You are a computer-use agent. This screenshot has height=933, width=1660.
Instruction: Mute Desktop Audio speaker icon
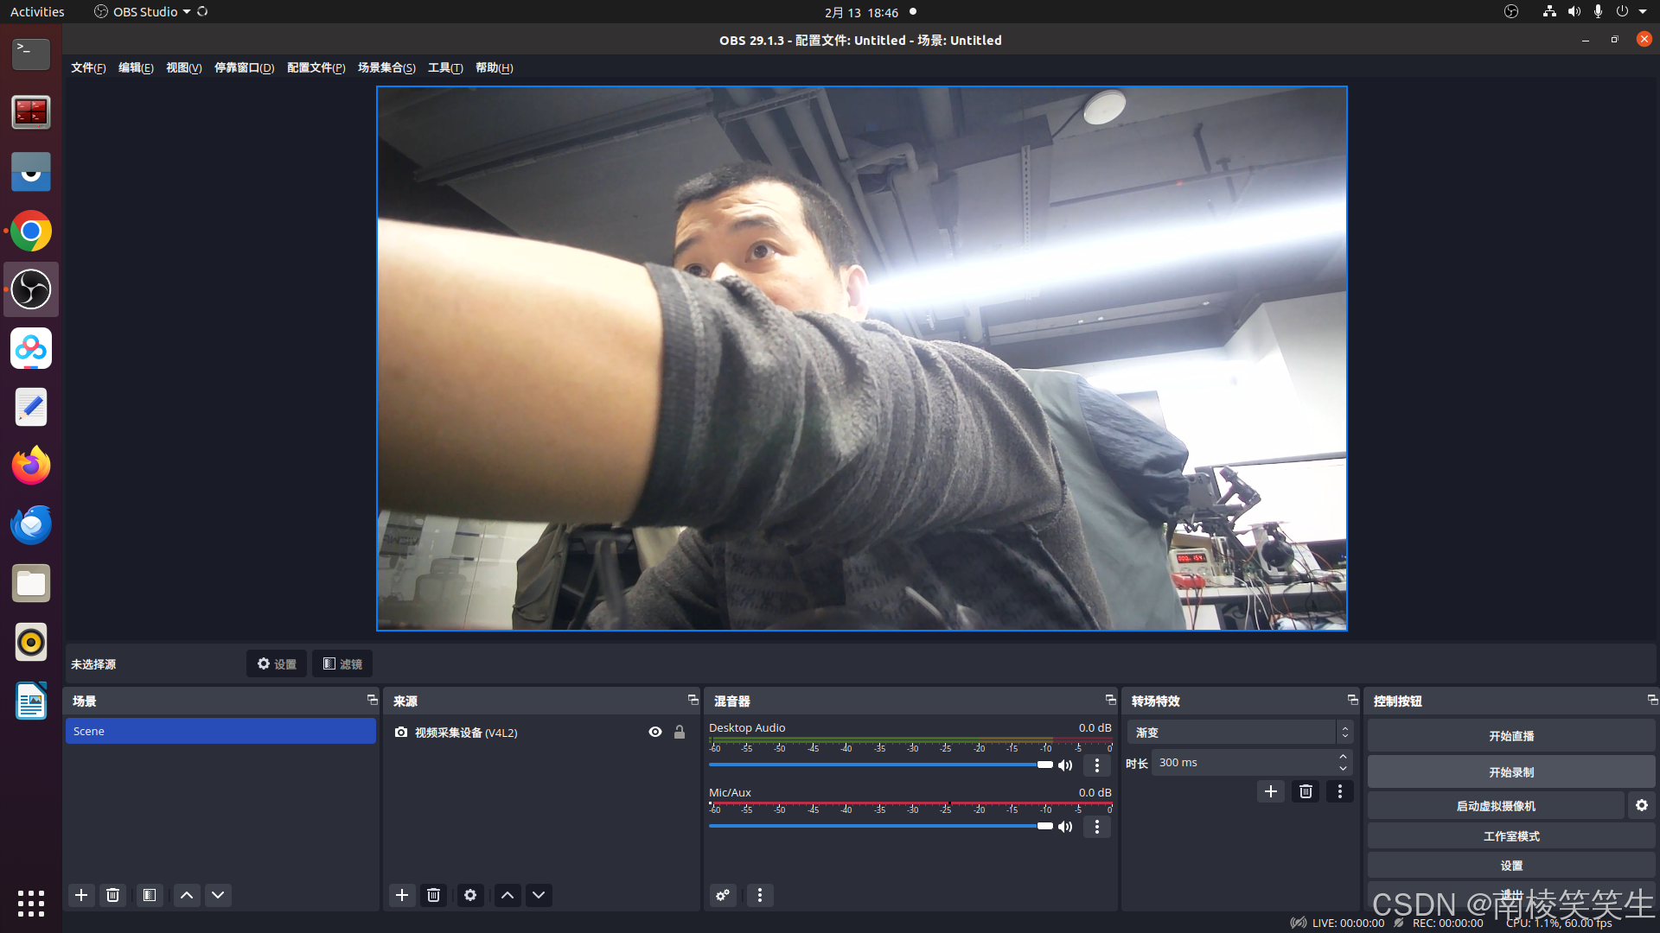[x=1065, y=765]
